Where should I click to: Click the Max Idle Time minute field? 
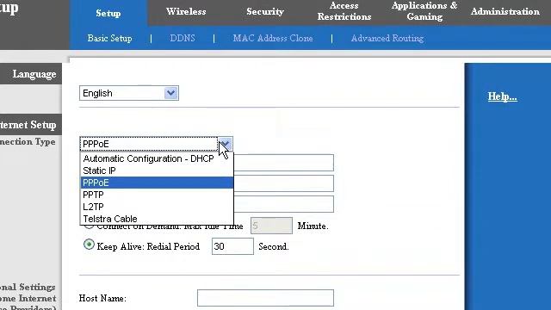click(271, 226)
